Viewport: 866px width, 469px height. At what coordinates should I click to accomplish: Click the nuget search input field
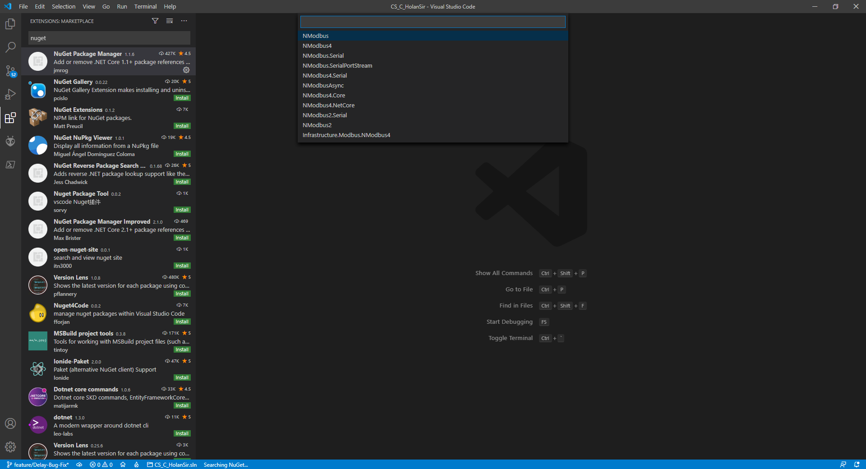click(108, 38)
